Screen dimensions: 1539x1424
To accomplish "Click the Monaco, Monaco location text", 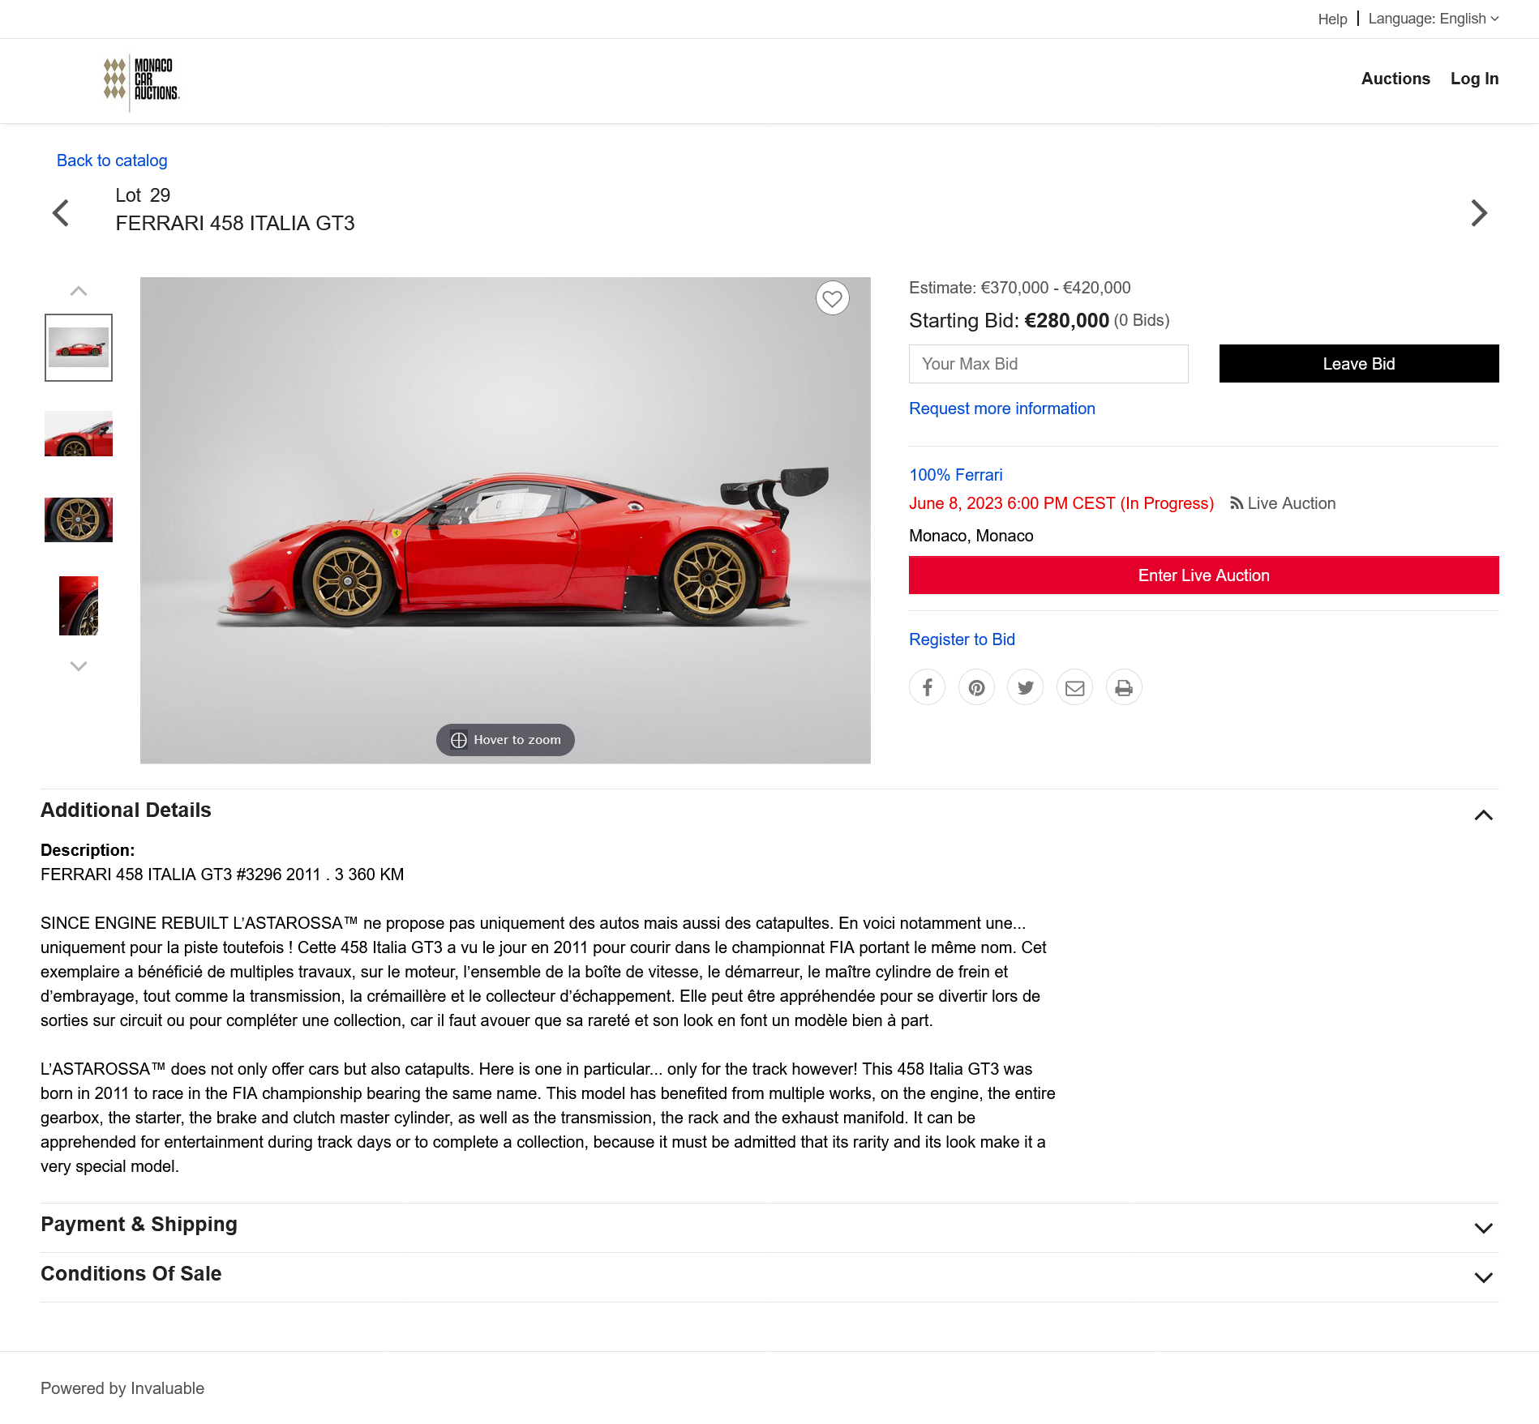I will (971, 536).
